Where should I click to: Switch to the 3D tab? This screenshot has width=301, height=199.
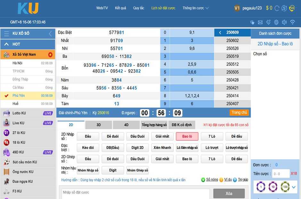coord(99,125)
